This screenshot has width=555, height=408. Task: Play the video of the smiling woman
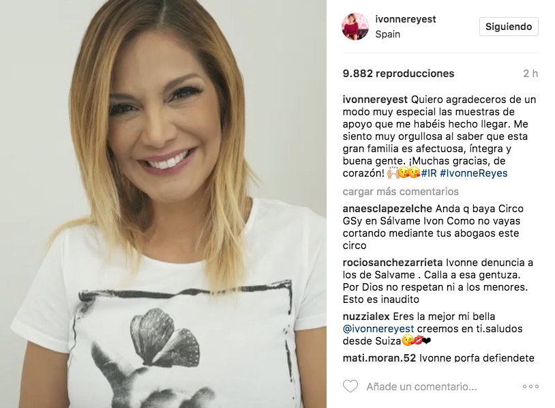(x=163, y=204)
